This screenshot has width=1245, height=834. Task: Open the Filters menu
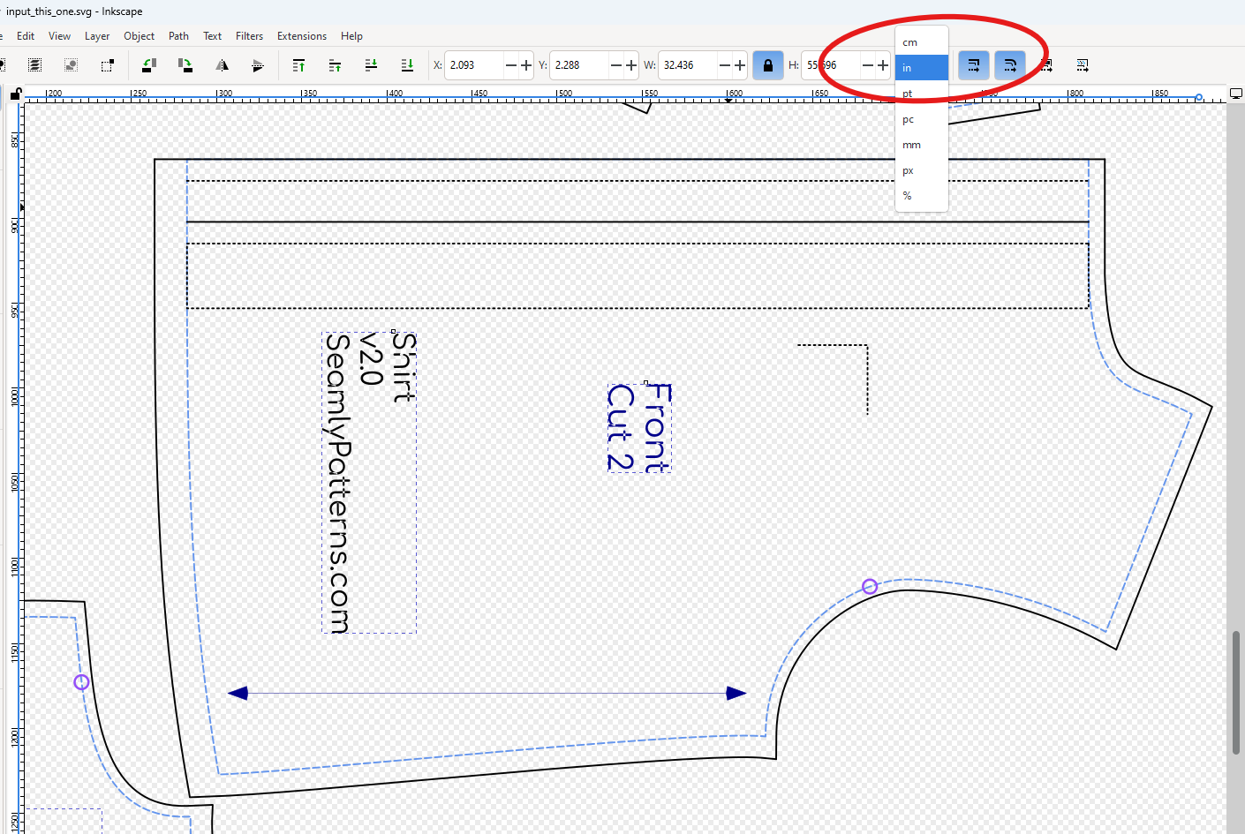click(249, 36)
